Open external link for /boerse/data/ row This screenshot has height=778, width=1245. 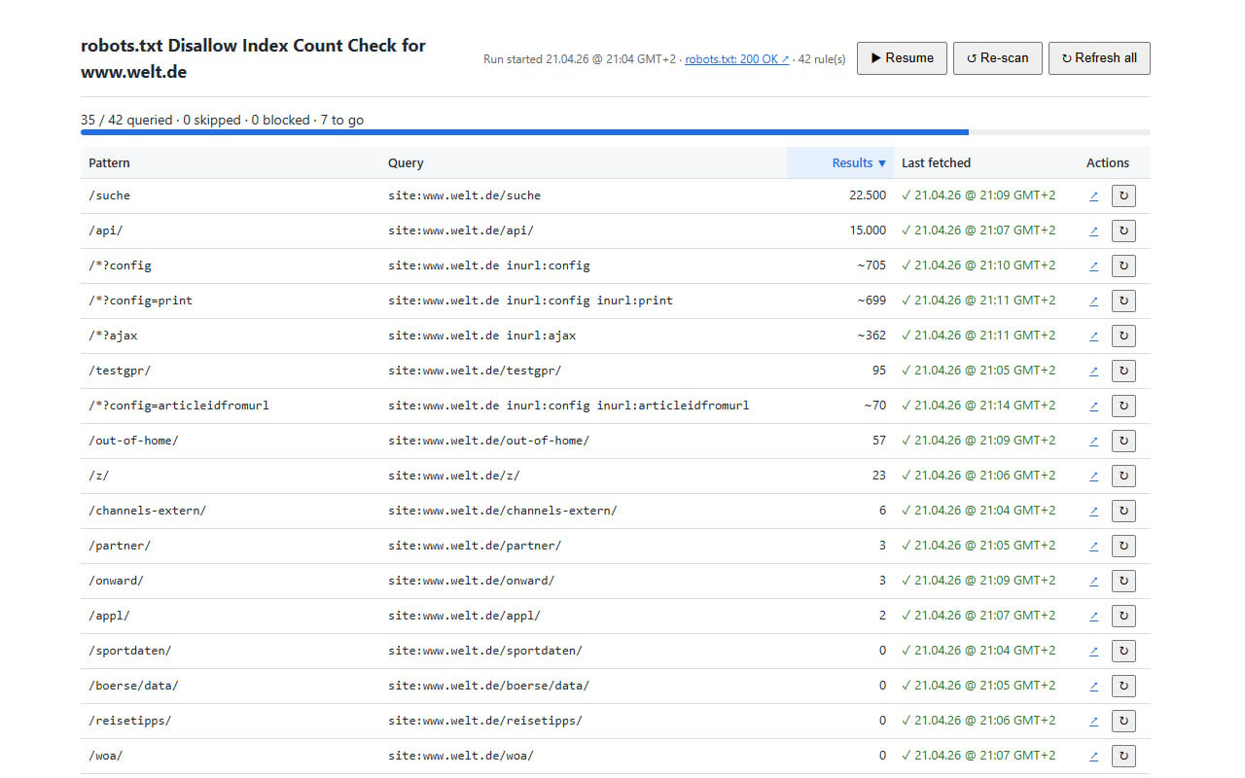(x=1094, y=687)
